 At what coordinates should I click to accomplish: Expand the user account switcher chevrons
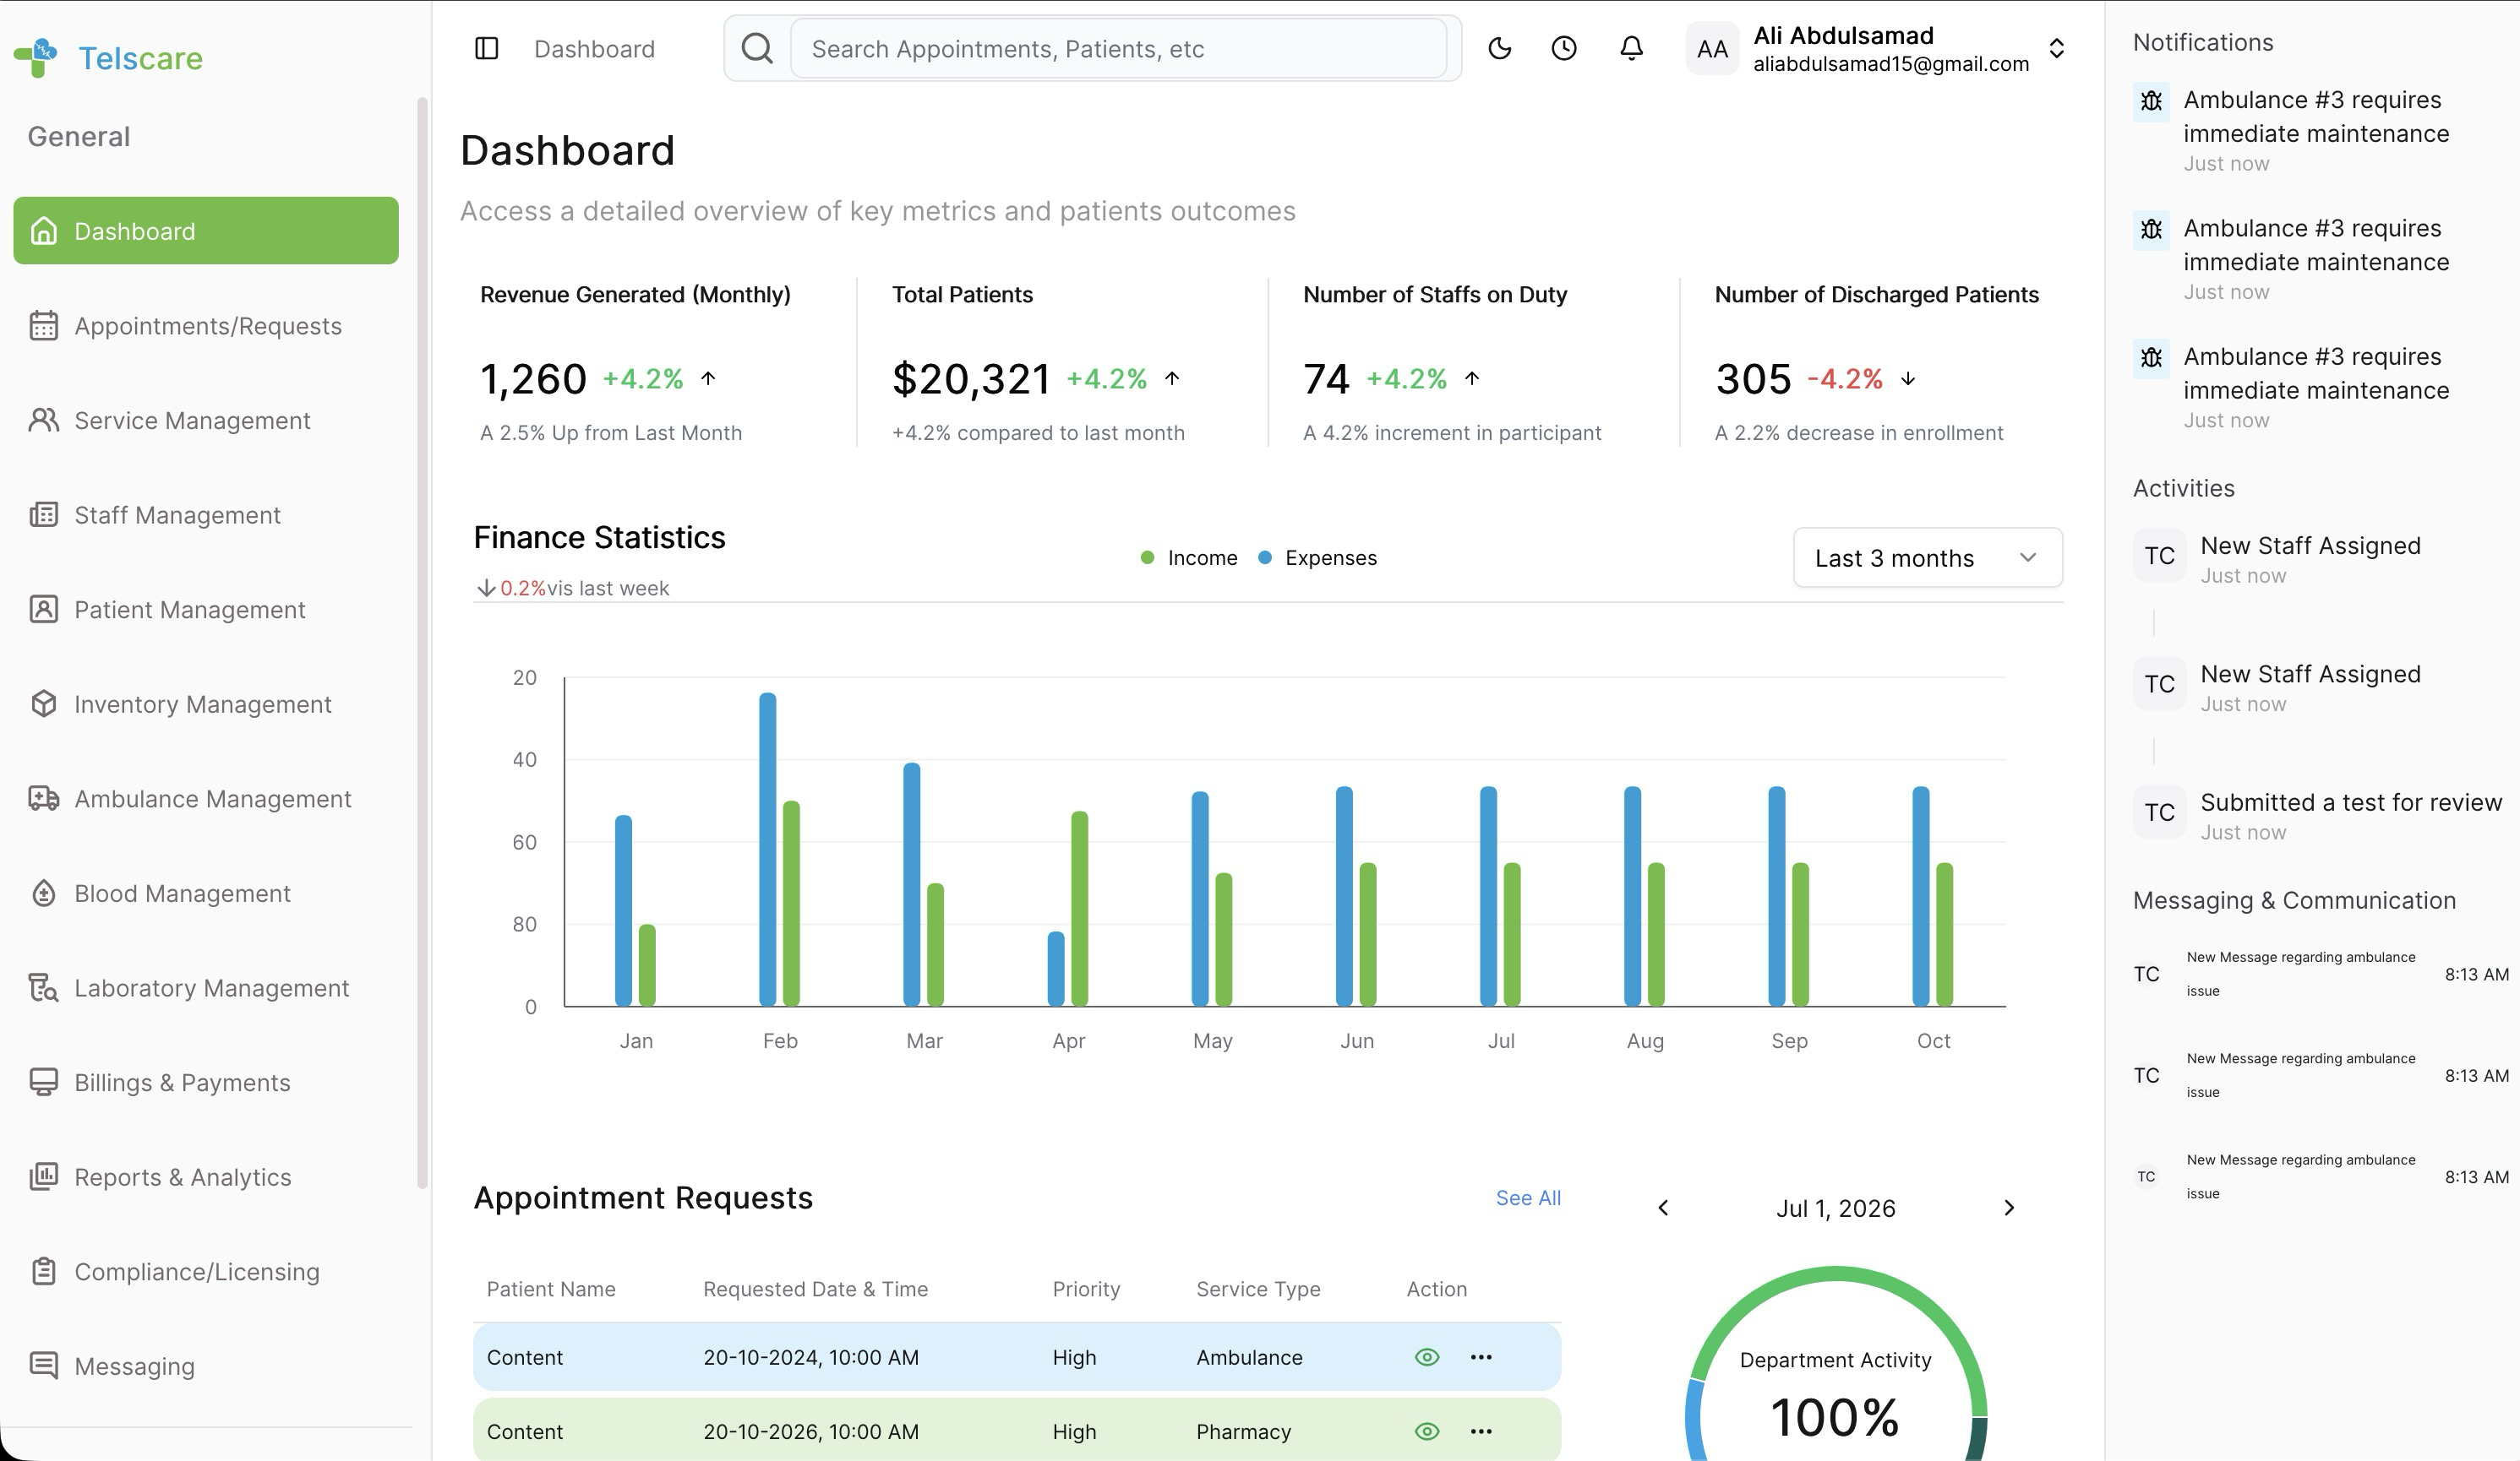(2057, 49)
